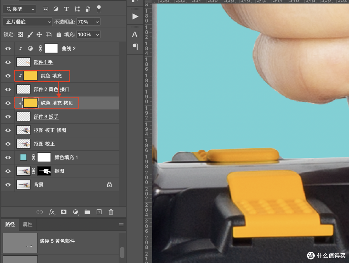The width and height of the screenshot is (349, 263).
Task: Click the link layers icon
Action: [40, 212]
